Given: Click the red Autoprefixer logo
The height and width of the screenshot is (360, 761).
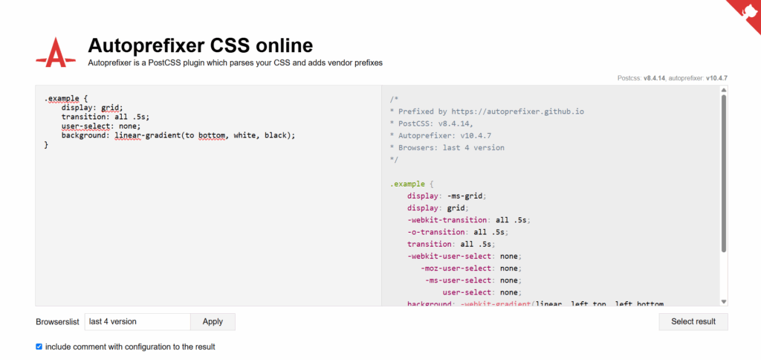Looking at the screenshot, I should pos(56,51).
